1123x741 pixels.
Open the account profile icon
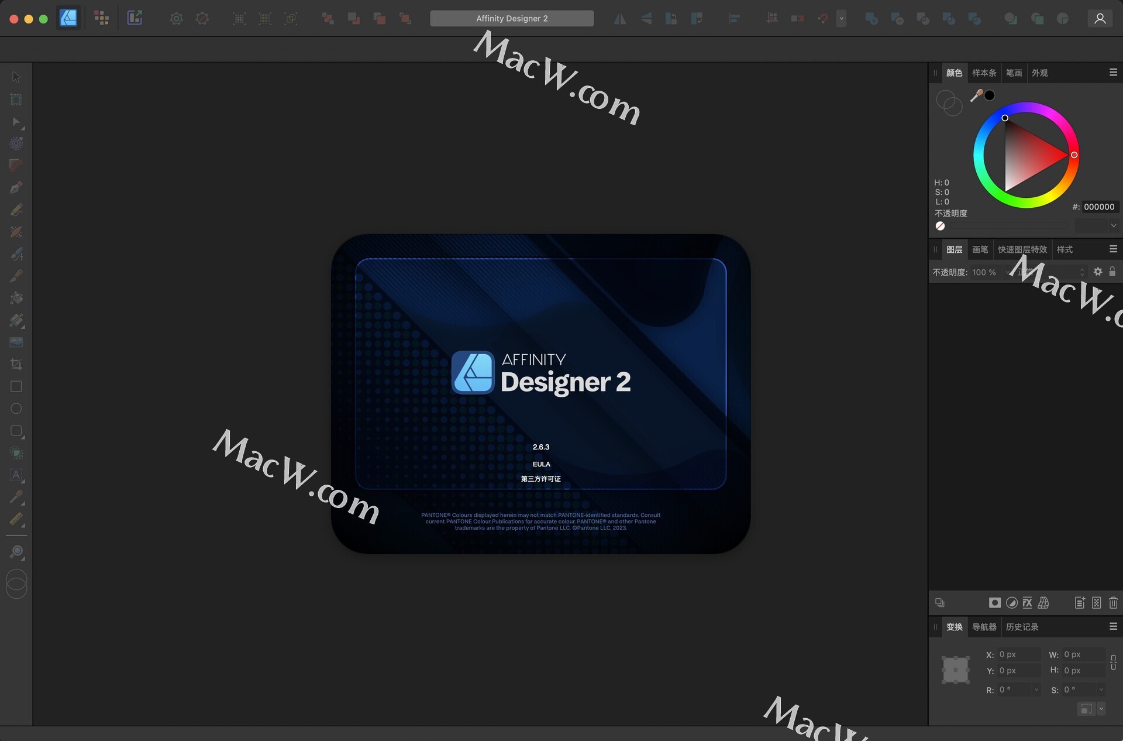click(x=1100, y=18)
